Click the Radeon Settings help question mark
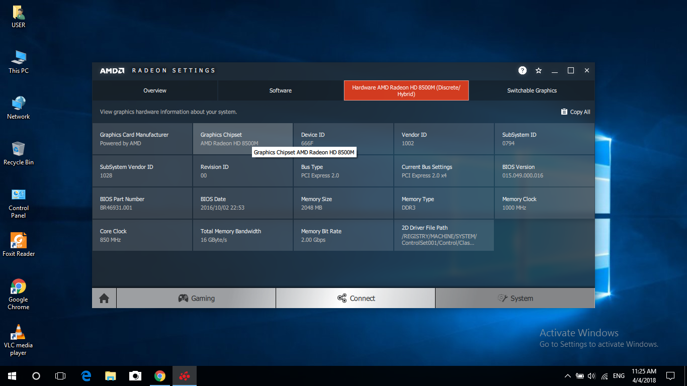The image size is (687, 386). pyautogui.click(x=522, y=70)
